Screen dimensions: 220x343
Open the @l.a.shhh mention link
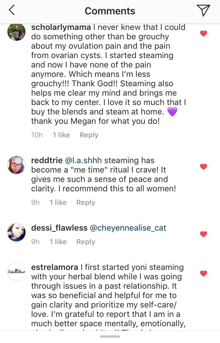83,160
